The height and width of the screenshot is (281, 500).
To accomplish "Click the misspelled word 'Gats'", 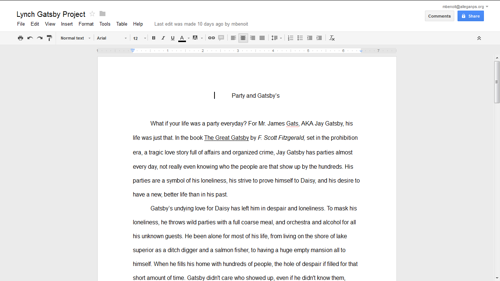I will click(292, 124).
